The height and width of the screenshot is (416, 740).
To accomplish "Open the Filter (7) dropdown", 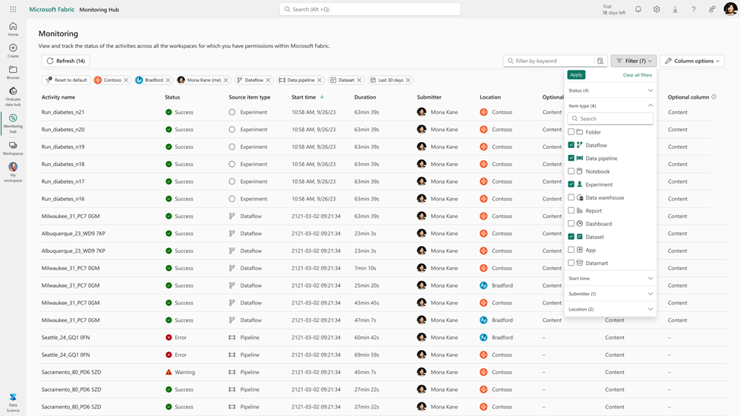I will pos(633,61).
